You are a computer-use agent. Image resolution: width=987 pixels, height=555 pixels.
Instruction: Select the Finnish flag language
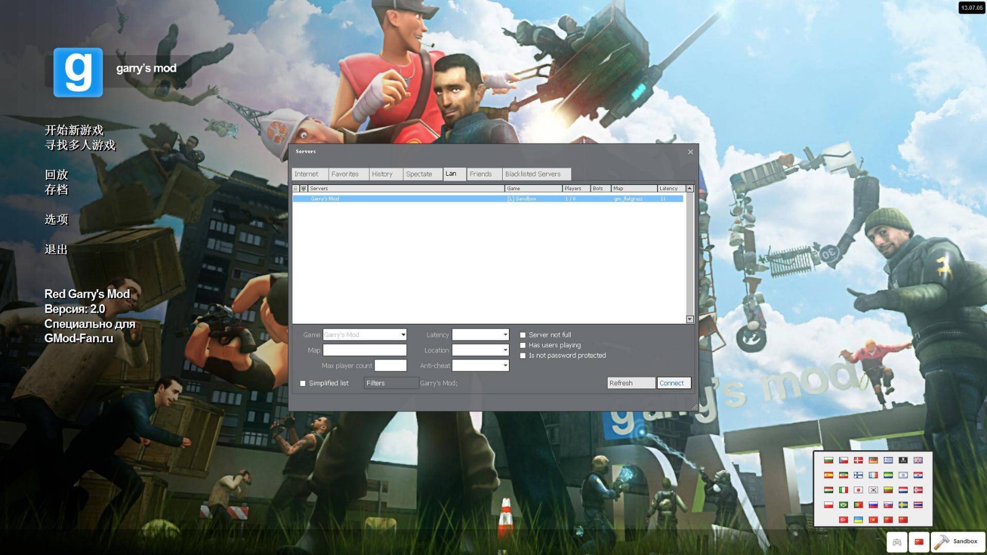pyautogui.click(x=859, y=475)
